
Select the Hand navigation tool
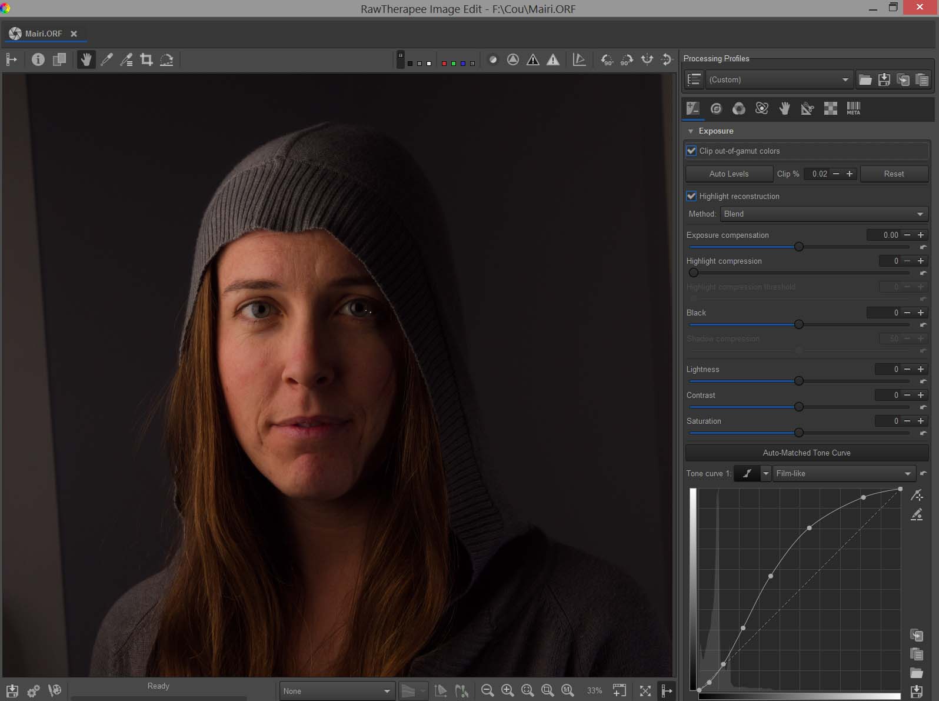tap(86, 59)
